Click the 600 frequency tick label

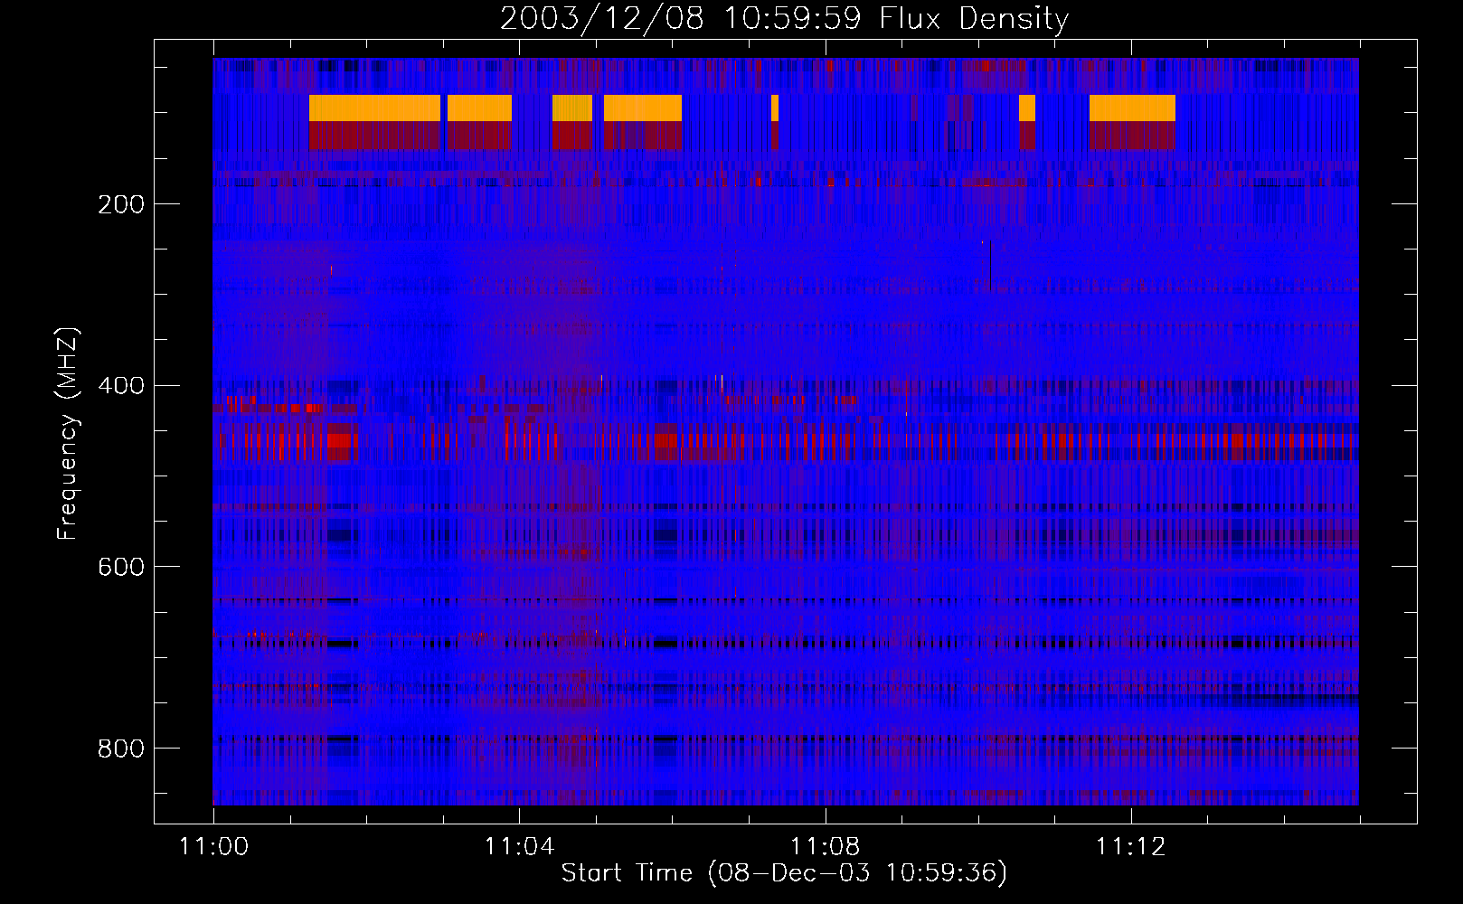[x=121, y=567]
